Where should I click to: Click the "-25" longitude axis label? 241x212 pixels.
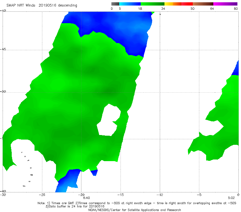42,195
